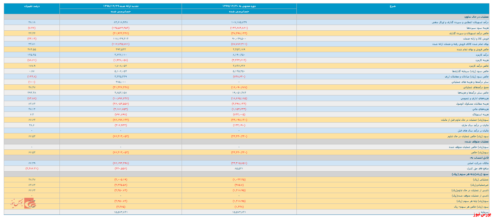The height and width of the screenshot is (218, 492).
Task: Select row label 'هزینه‌های اداری و عمومی'
Action: [475, 98]
